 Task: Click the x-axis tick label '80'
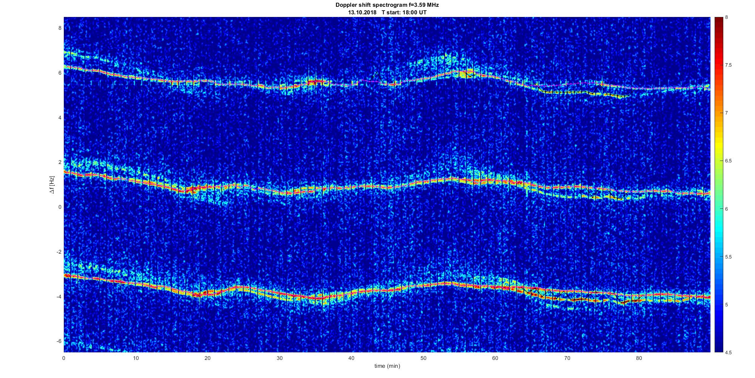pyautogui.click(x=639, y=358)
